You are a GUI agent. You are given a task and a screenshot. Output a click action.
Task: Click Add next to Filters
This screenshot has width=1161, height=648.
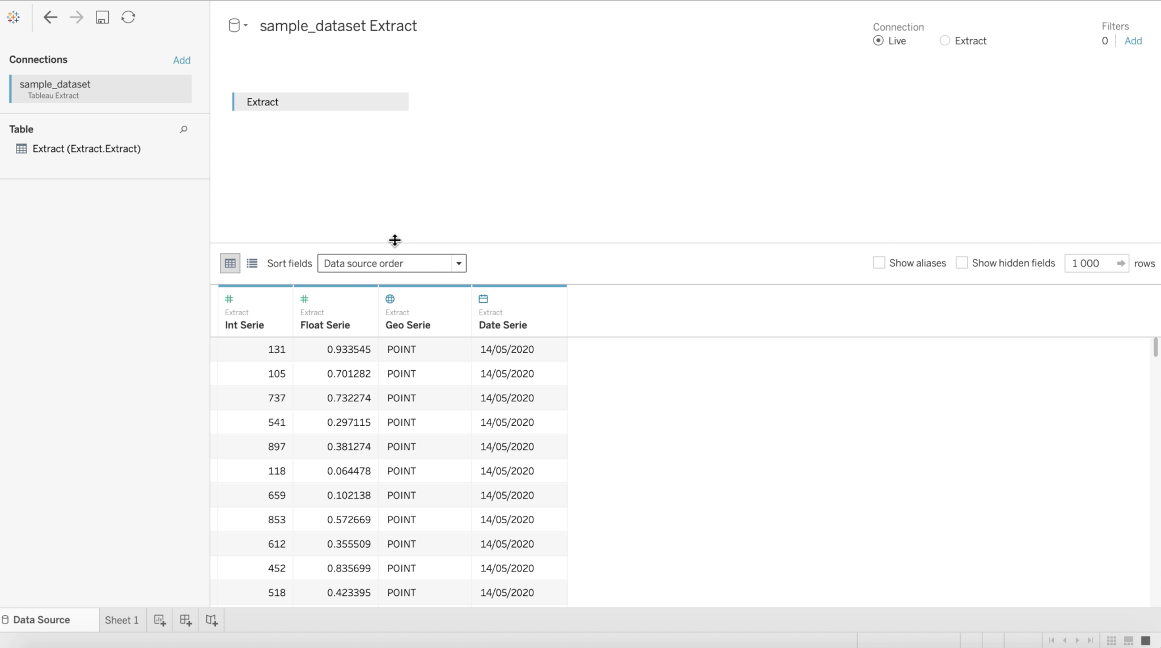click(1134, 40)
